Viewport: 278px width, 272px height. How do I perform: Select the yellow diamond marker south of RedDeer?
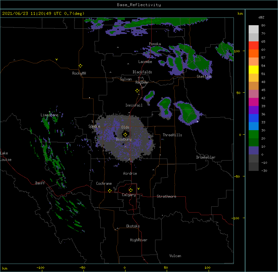[x=137, y=91]
